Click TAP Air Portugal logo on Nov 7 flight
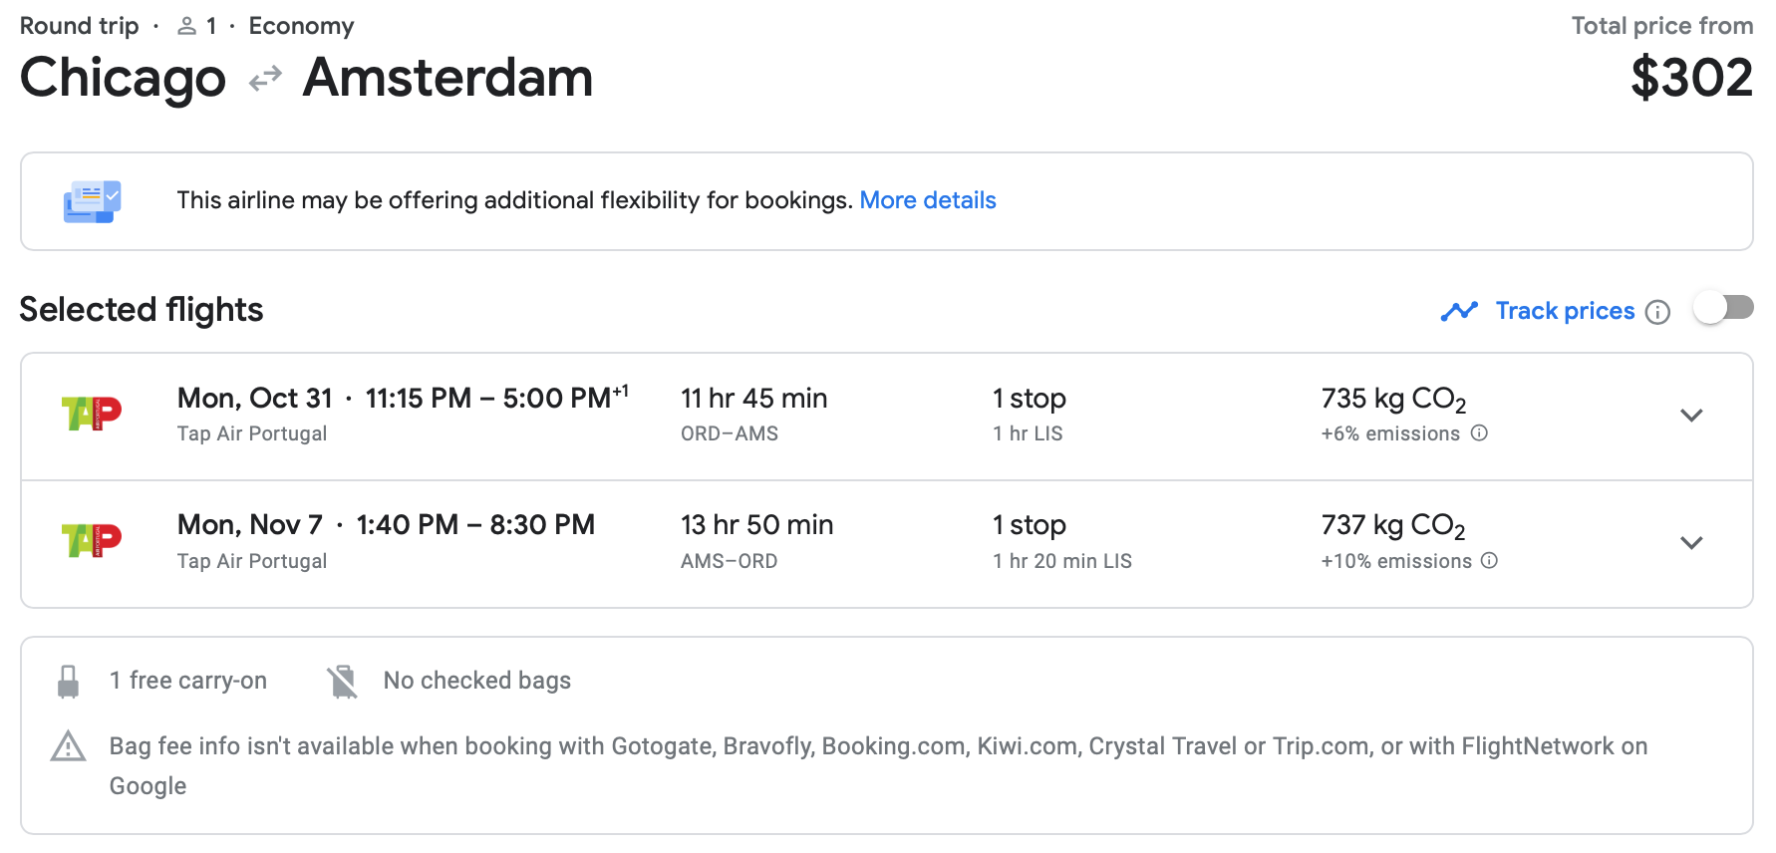 point(92,541)
